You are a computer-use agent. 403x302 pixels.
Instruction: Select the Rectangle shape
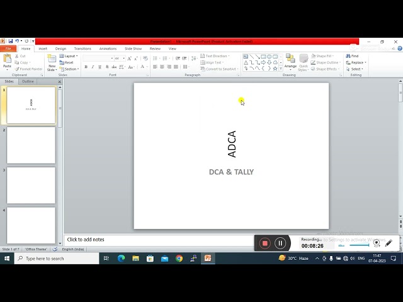point(263,57)
